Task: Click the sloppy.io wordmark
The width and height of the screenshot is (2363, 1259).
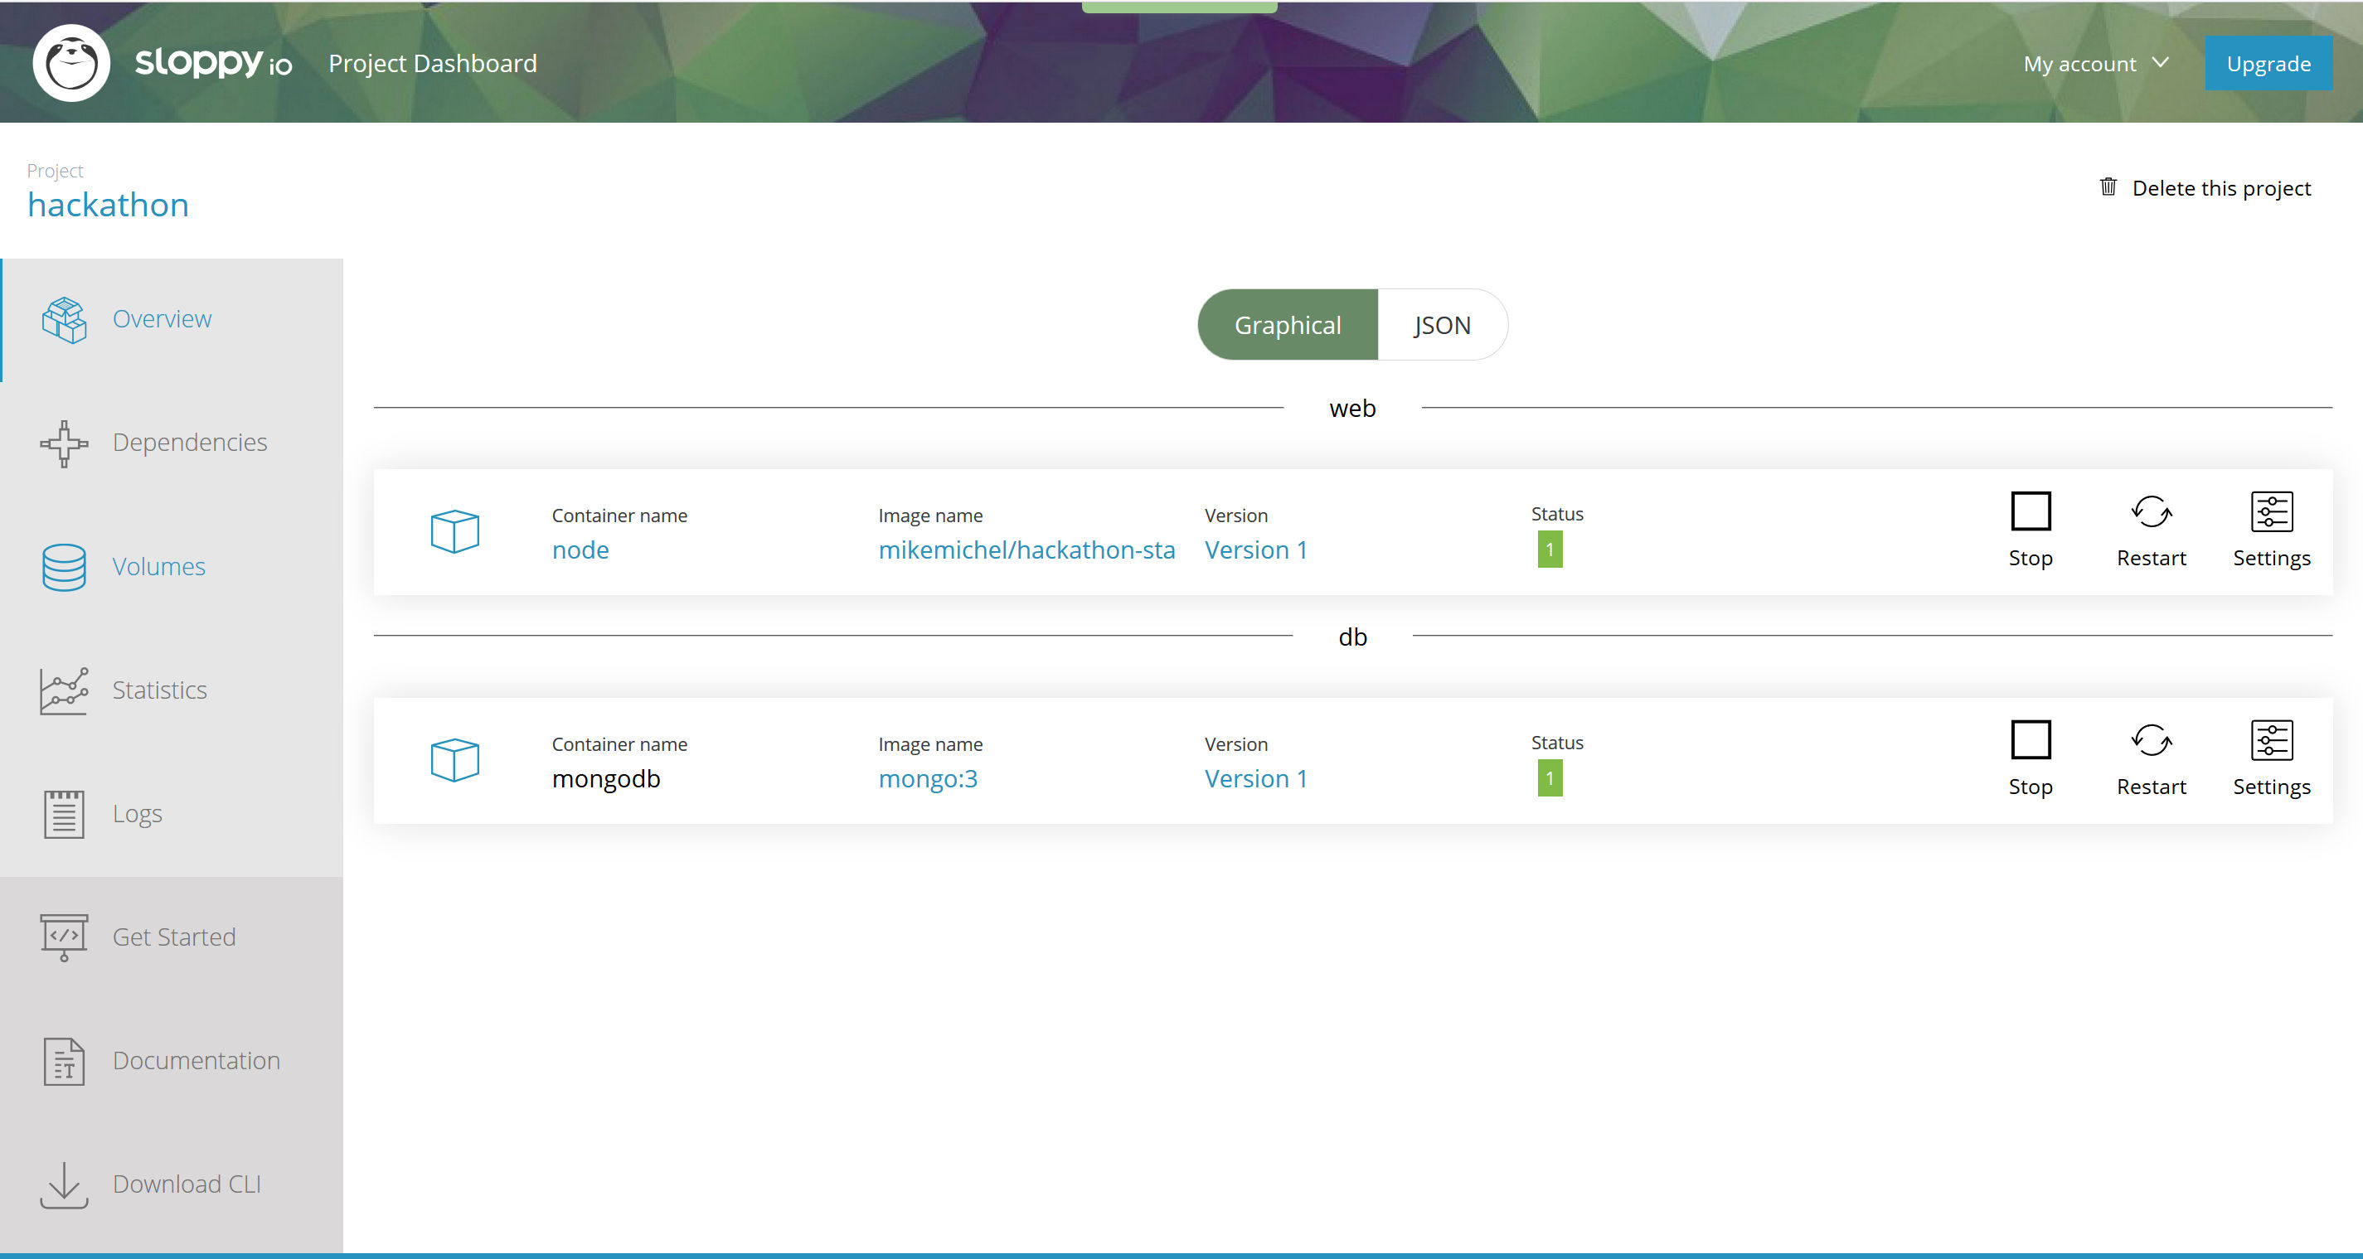Action: pyautogui.click(x=214, y=62)
